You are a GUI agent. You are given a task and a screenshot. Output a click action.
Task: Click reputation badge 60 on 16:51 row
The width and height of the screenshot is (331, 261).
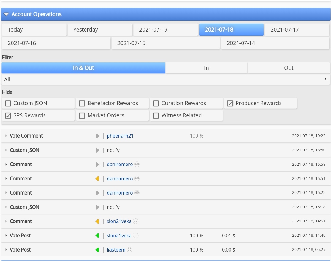(137, 179)
